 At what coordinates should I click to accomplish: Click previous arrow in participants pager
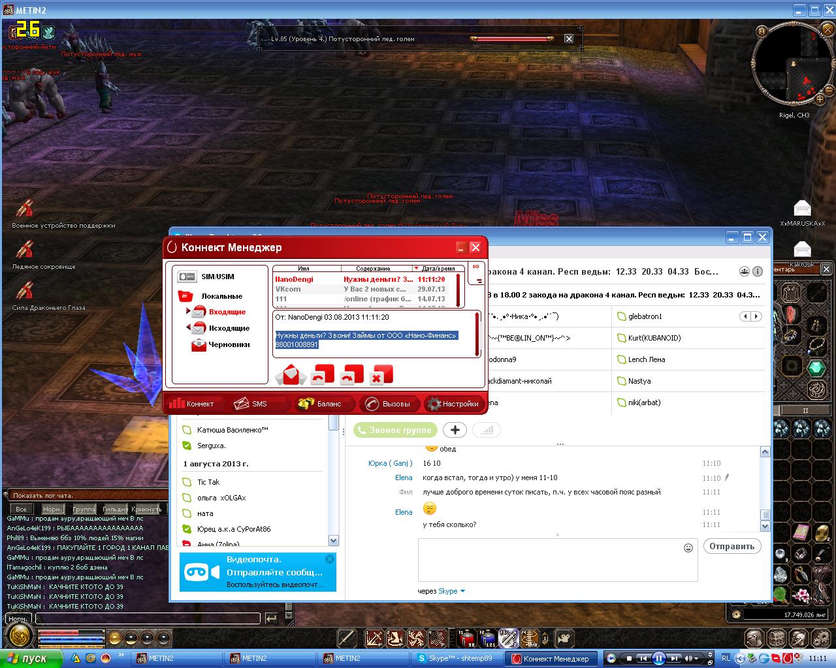pos(745,316)
